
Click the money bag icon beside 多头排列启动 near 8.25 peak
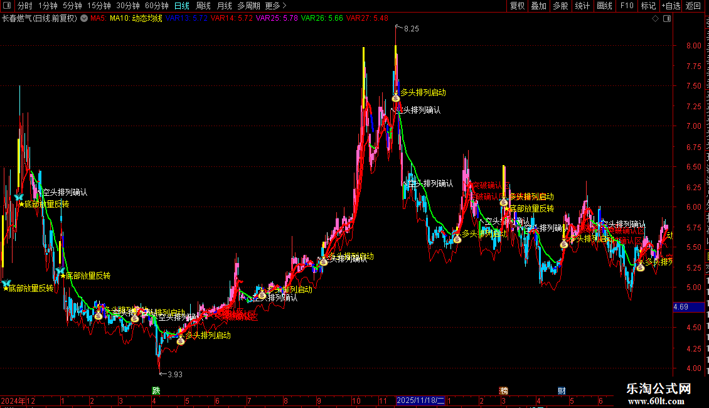tap(396, 97)
